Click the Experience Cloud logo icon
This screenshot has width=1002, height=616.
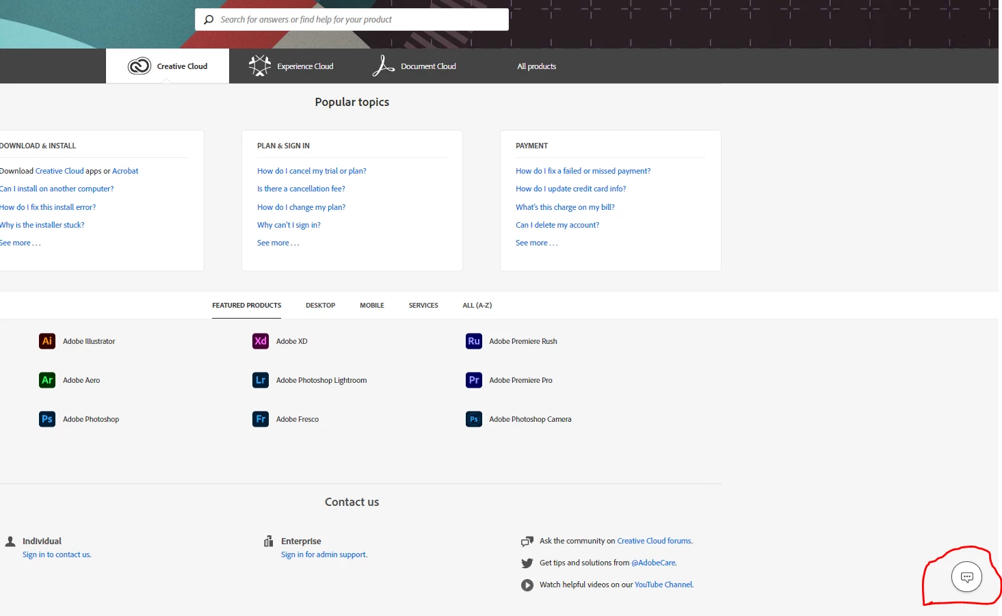tap(260, 66)
